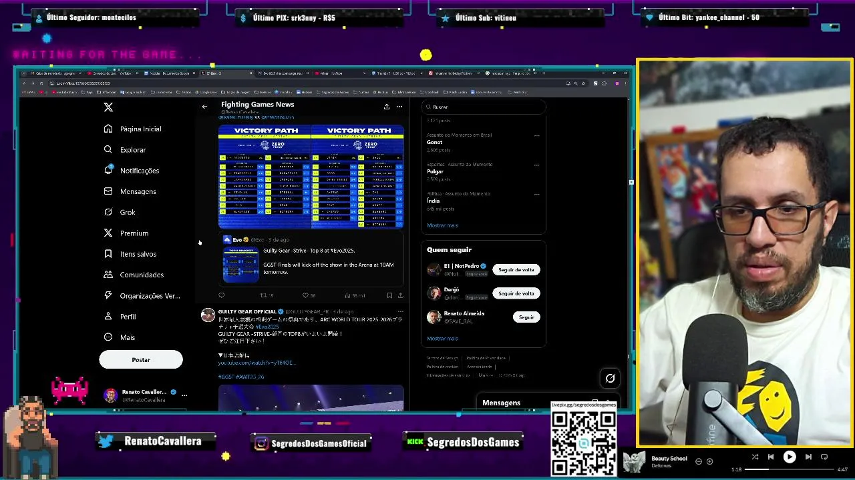The image size is (855, 480).
Task: Open Itens salvos bookmarks
Action: click(130, 254)
